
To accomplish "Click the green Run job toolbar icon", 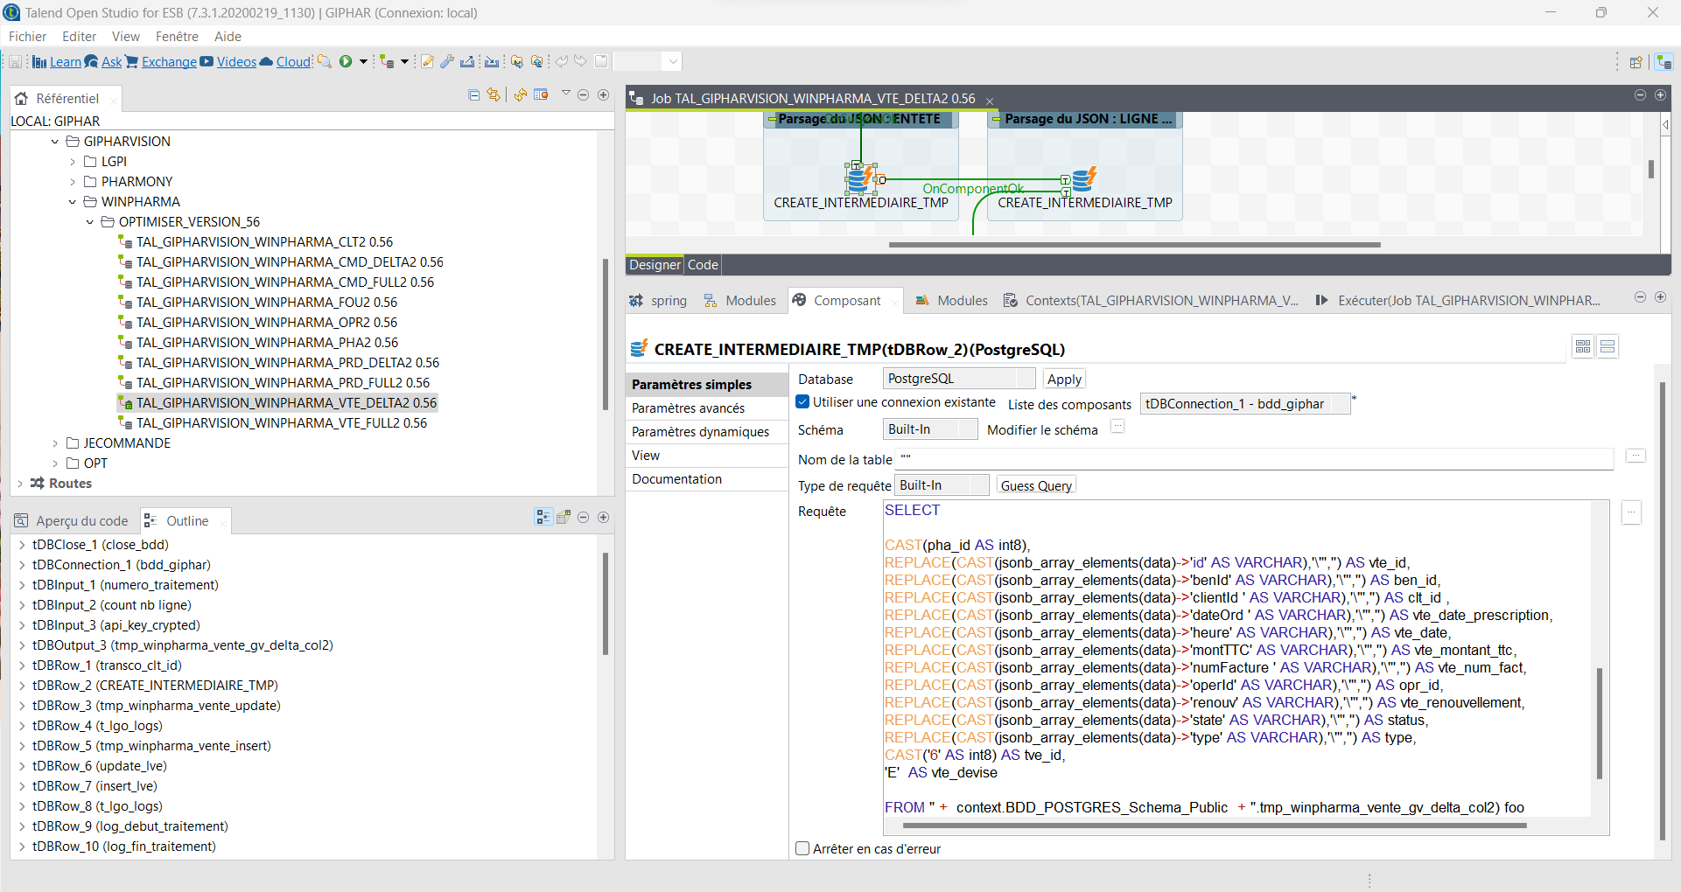I will point(346,61).
